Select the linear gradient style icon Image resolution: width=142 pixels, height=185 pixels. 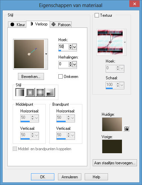click(20, 92)
